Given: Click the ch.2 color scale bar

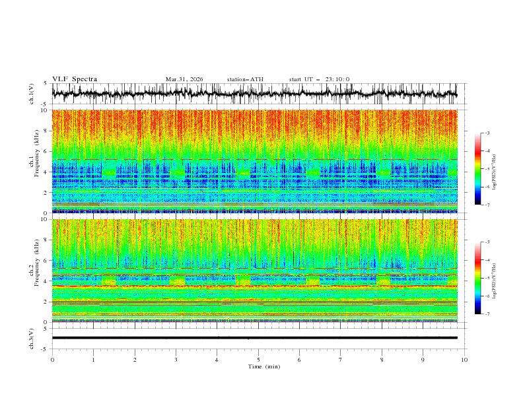Looking at the screenshot, I should 477,278.
